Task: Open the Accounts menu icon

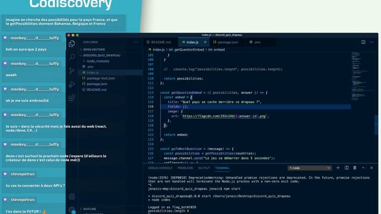Action: 71,196
